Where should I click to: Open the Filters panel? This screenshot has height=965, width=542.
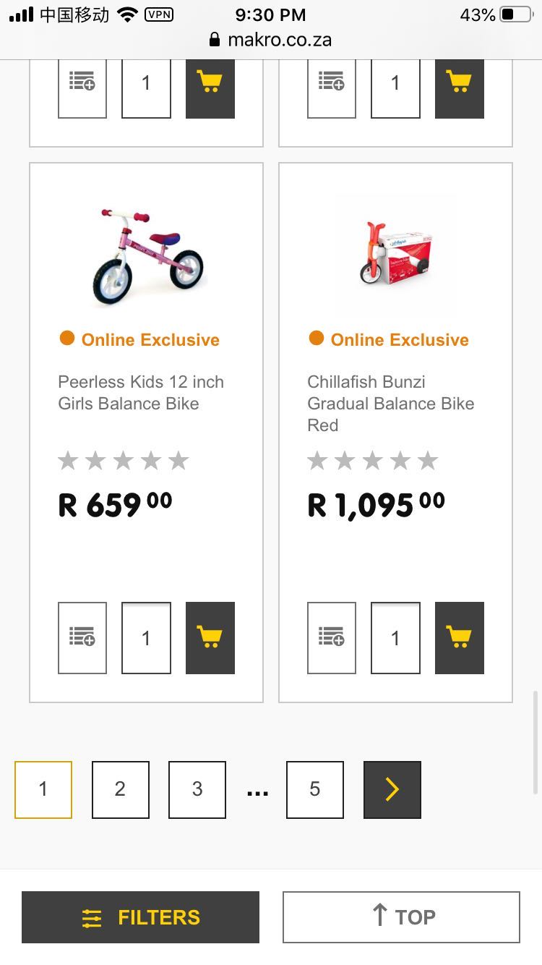click(x=140, y=917)
